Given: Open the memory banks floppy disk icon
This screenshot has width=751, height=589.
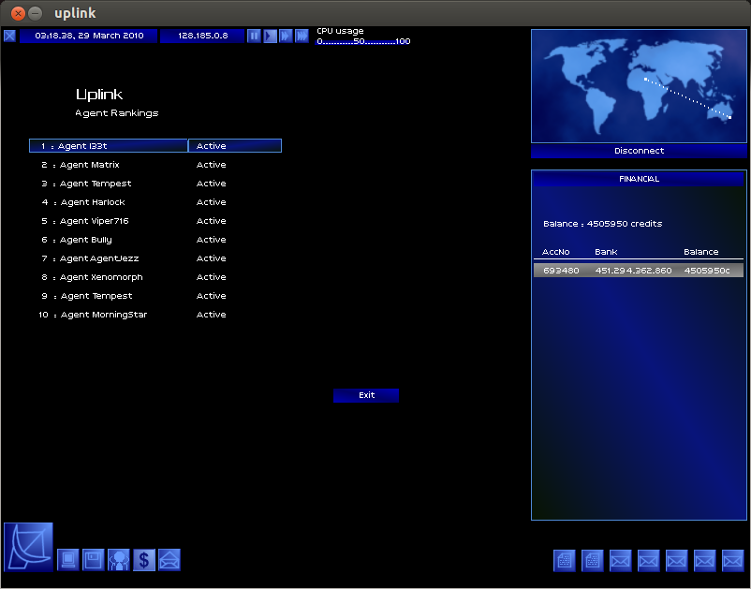Looking at the screenshot, I should (94, 560).
